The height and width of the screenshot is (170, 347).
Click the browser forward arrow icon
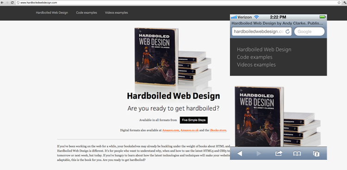pyautogui.click(x=7, y=3)
